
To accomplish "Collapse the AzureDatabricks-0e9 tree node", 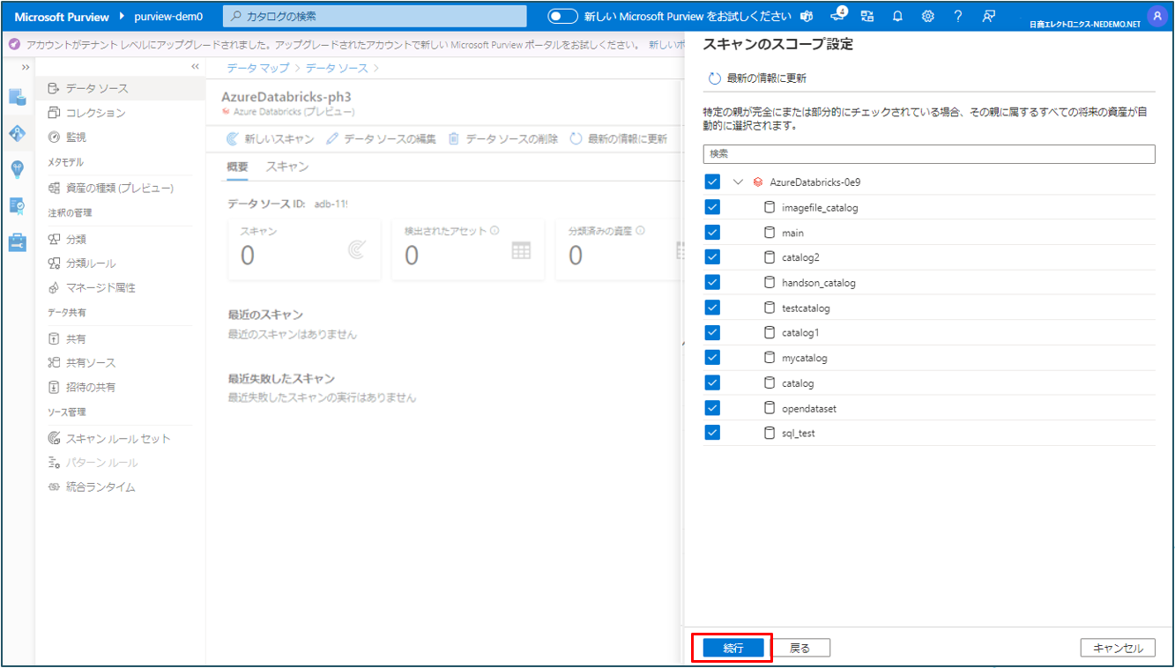I will click(738, 182).
